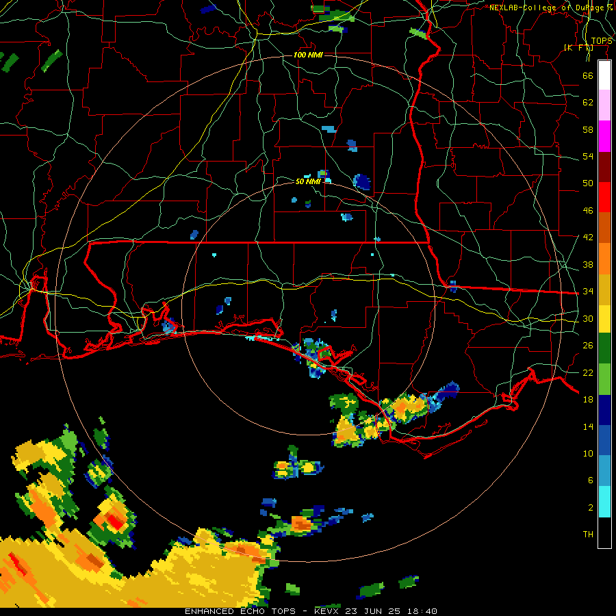Click the 2 value on the legend
The height and width of the screenshot is (616, 616).
click(x=591, y=508)
